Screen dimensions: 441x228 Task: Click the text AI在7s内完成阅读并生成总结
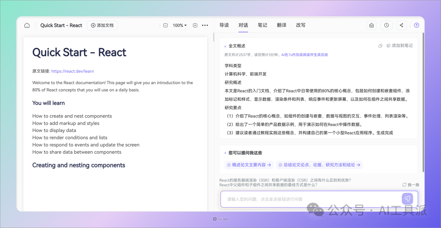[x=304, y=55]
